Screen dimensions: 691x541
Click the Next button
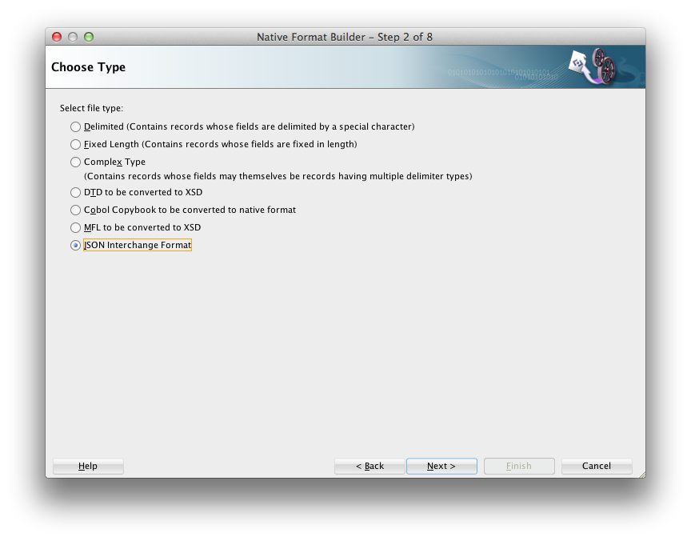tap(441, 466)
